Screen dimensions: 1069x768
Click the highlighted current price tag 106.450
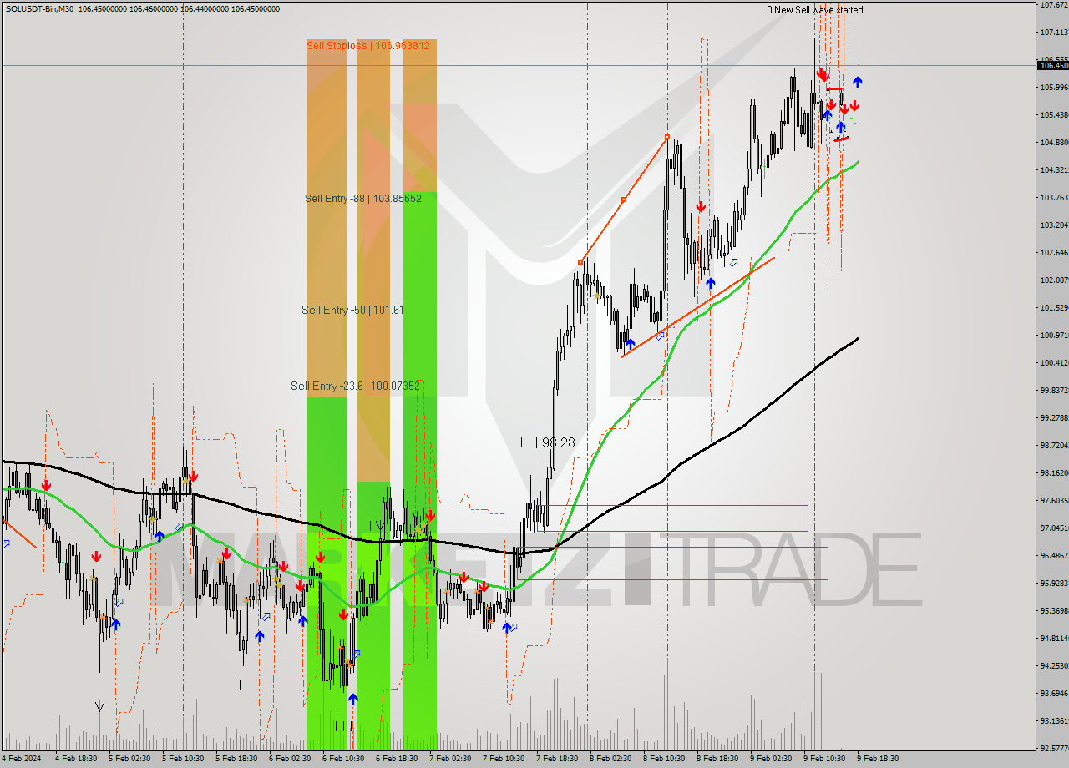pos(1053,65)
